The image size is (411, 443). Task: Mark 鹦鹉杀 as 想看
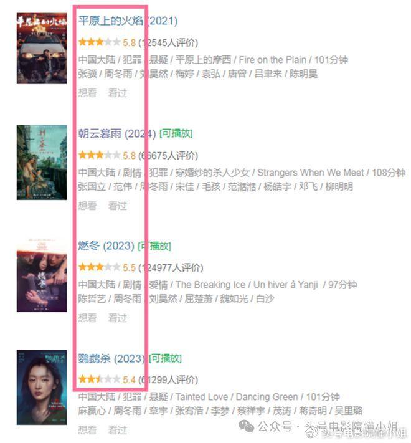click(x=88, y=430)
